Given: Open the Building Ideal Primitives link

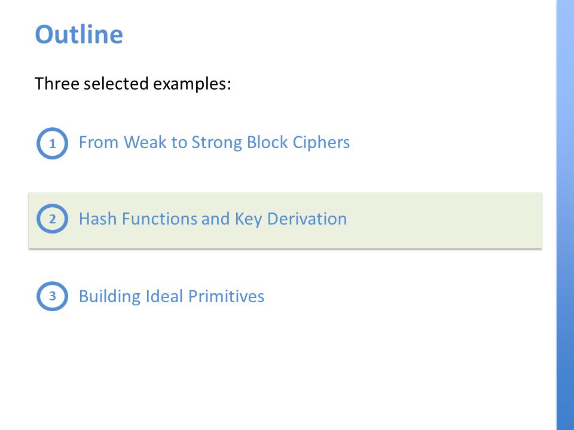Looking at the screenshot, I should [172, 296].
